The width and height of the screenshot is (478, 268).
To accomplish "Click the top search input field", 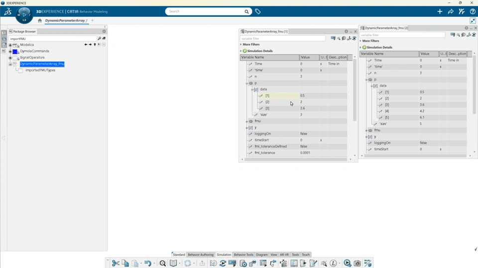I will pos(206,11).
